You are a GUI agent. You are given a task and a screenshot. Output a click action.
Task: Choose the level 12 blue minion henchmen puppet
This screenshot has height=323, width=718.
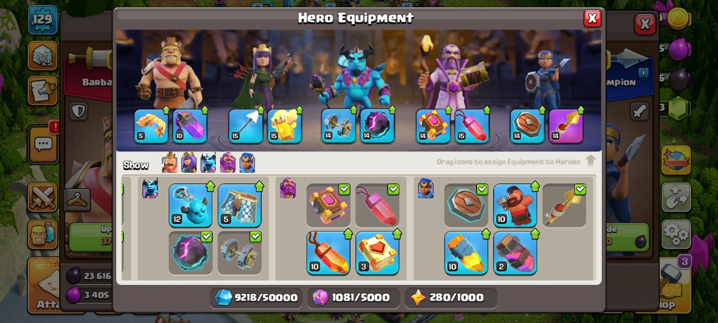tap(191, 205)
